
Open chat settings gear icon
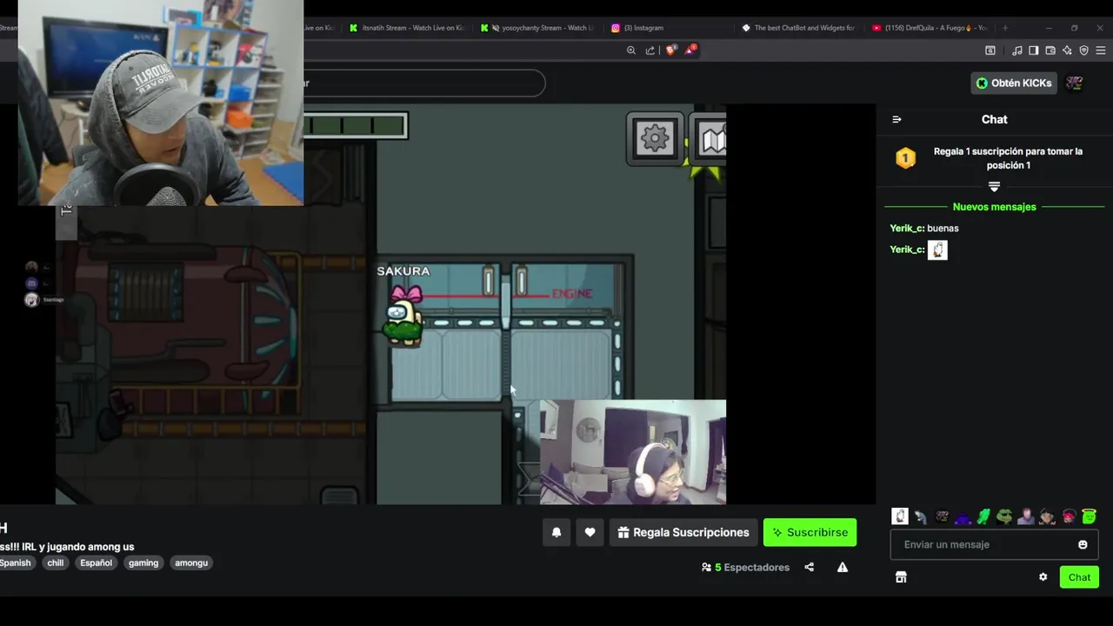[1043, 577]
